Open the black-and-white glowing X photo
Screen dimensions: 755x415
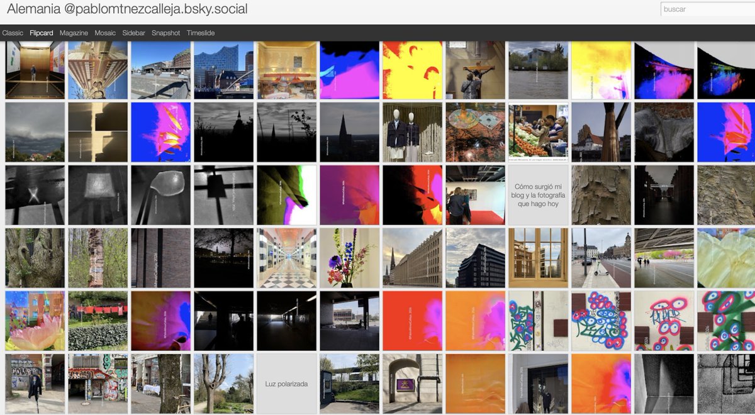(35, 195)
